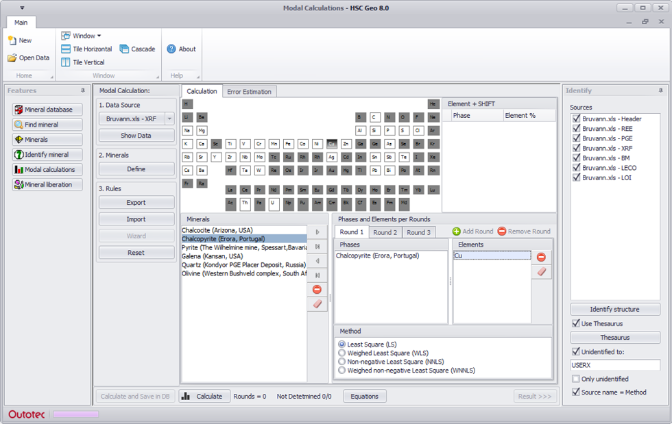Toggle Unidentified to checkbox

[576, 351]
